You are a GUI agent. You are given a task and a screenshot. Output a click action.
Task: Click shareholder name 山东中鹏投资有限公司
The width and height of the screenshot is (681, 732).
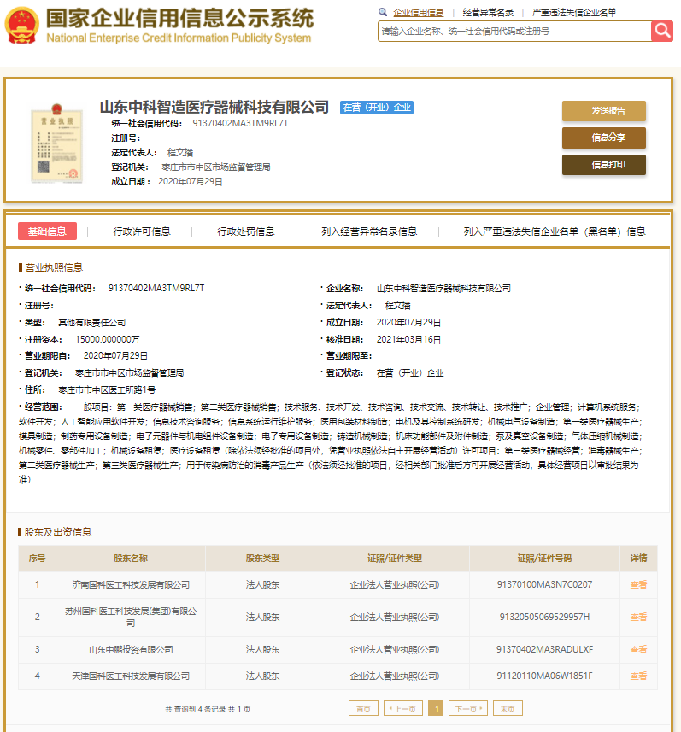[131, 649]
